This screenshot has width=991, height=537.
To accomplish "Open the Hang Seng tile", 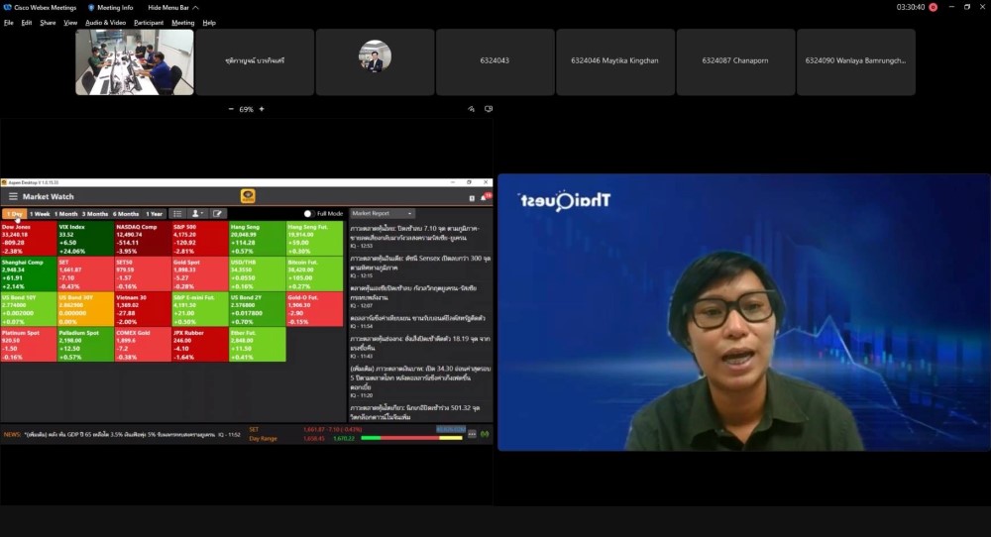I will (x=258, y=238).
